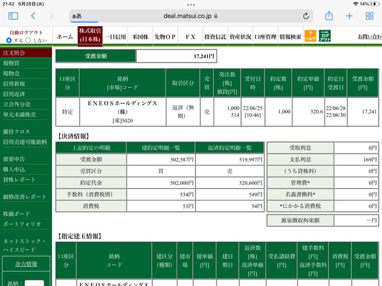Screen dimensions: 382x286
Task: Open the FX tab
Action: 190,37
